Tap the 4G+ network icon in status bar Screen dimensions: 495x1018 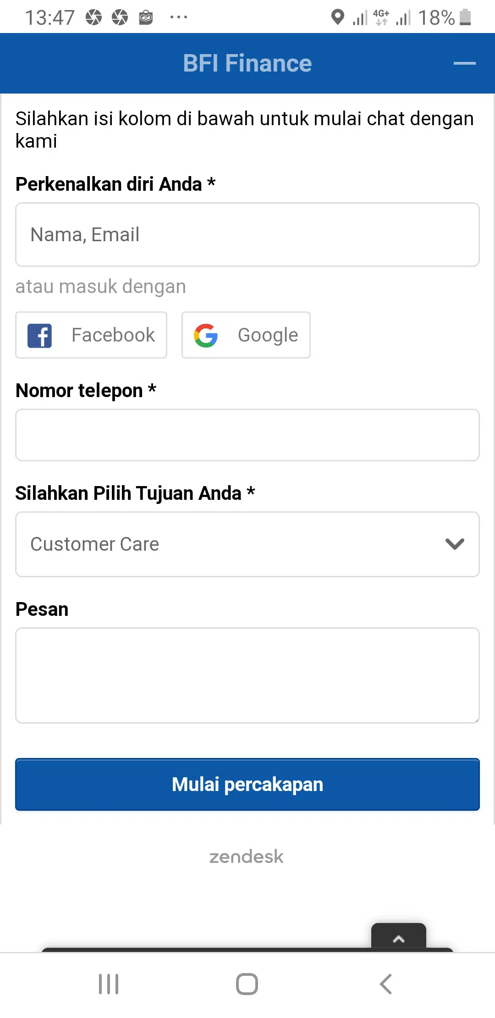coord(380,17)
